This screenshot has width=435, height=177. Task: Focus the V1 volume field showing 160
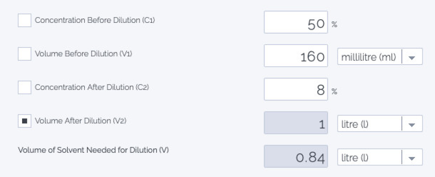click(x=296, y=56)
